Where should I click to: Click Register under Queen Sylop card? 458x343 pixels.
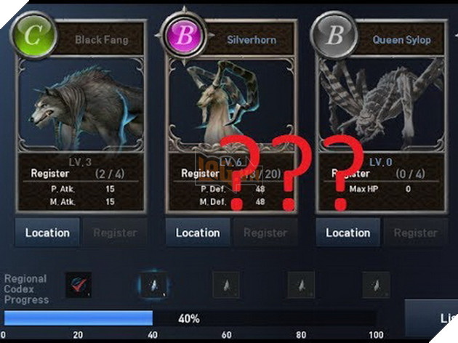416,233
